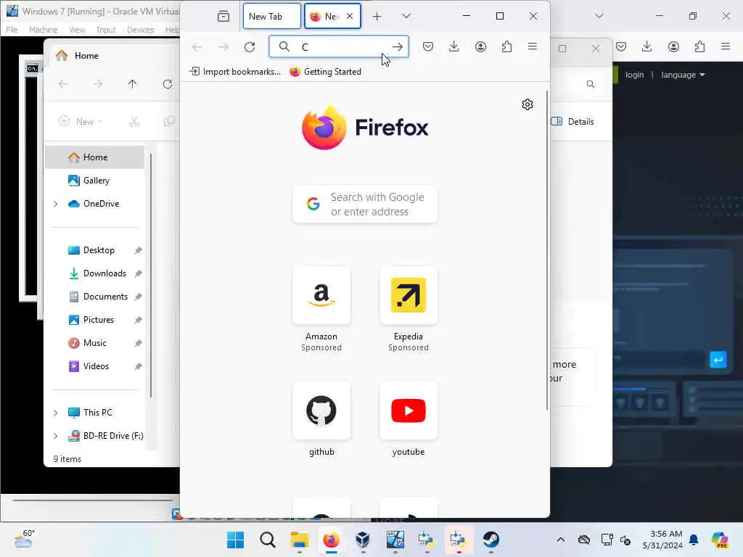Open Music folder in Explorer sidebar

click(94, 343)
